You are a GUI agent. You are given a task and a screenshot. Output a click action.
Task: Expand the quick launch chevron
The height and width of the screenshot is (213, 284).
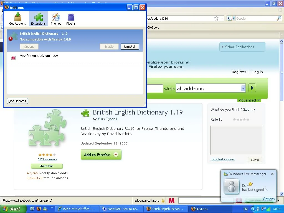coord(52,207)
